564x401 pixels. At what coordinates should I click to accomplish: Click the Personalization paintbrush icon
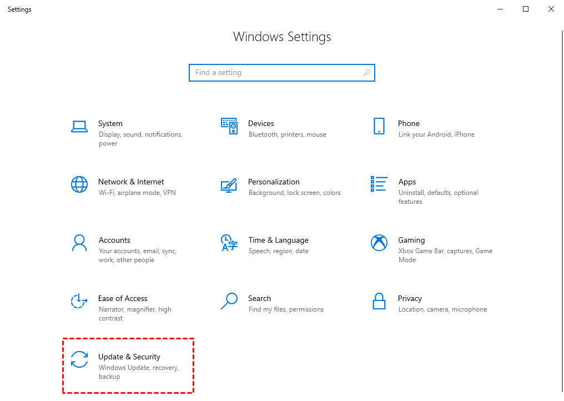(x=229, y=185)
